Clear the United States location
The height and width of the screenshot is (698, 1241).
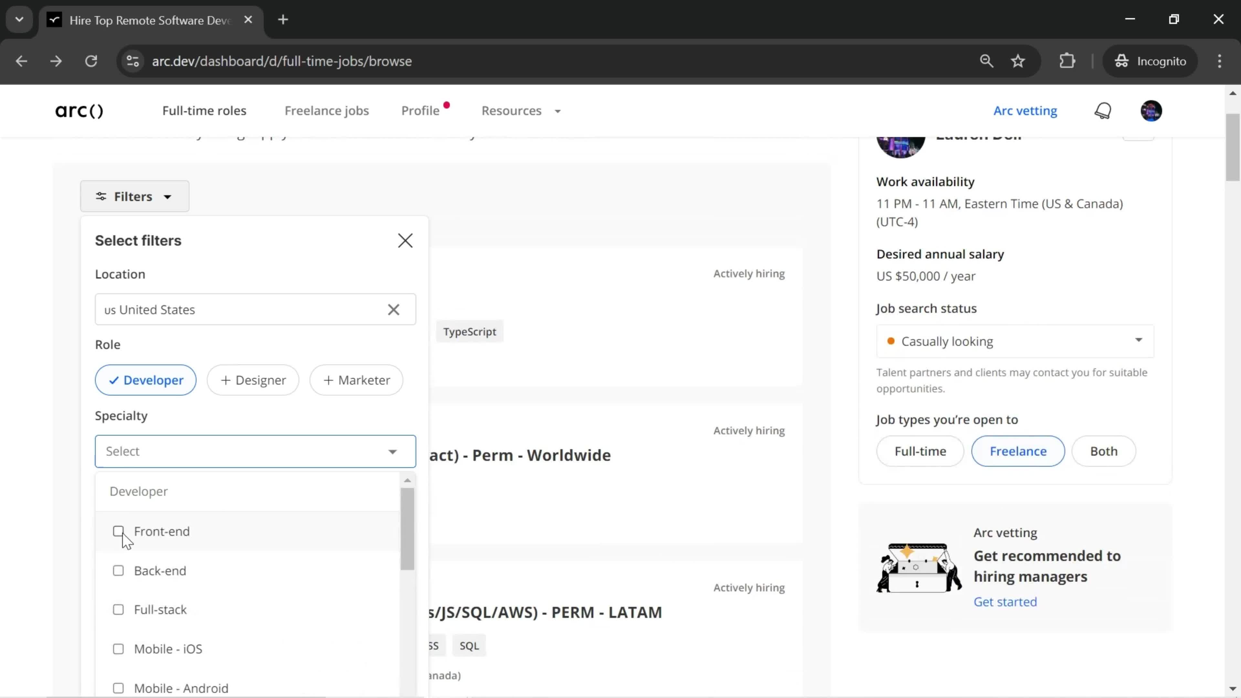coord(394,310)
